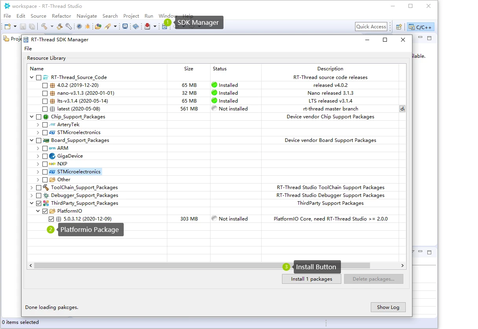Check the latest (2020-05-08) checkbox
This screenshot has width=478, height=329.
(x=45, y=109)
